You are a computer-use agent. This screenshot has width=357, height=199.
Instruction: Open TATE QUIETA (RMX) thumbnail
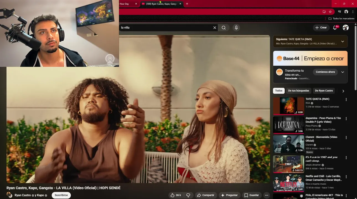[x=288, y=106]
